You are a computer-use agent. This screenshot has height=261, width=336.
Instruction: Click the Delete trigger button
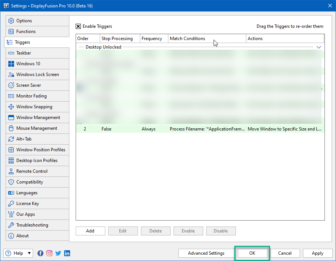[155, 231]
